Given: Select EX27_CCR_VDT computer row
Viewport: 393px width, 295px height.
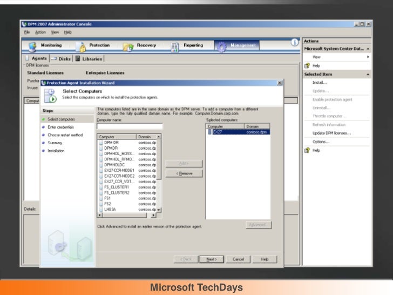Looking at the screenshot, I should coord(127,182).
